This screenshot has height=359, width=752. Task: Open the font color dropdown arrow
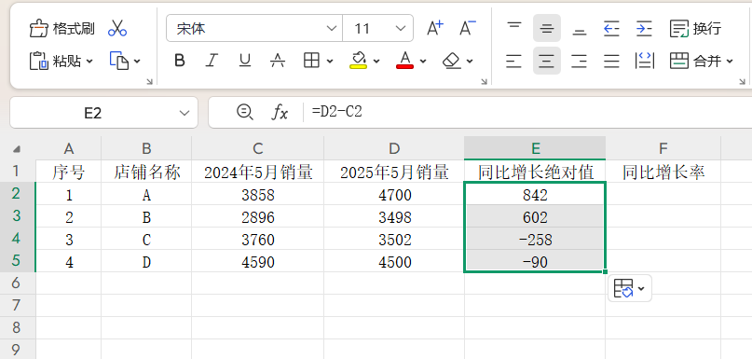pyautogui.click(x=423, y=61)
